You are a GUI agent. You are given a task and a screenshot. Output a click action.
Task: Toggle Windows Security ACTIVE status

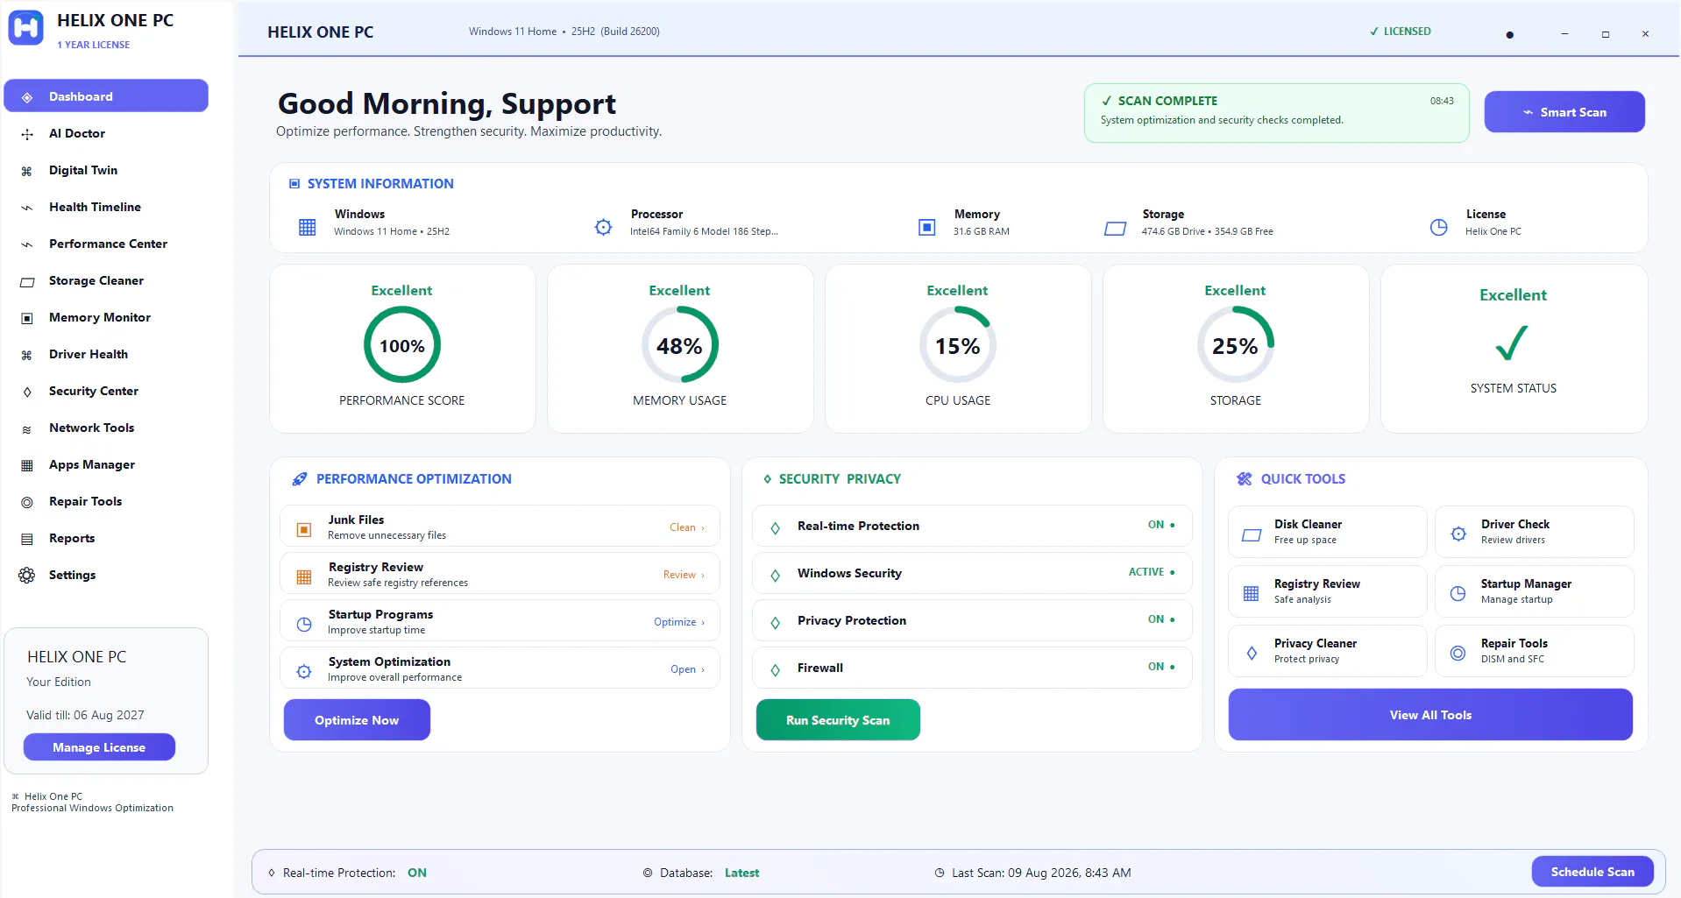1152,572
